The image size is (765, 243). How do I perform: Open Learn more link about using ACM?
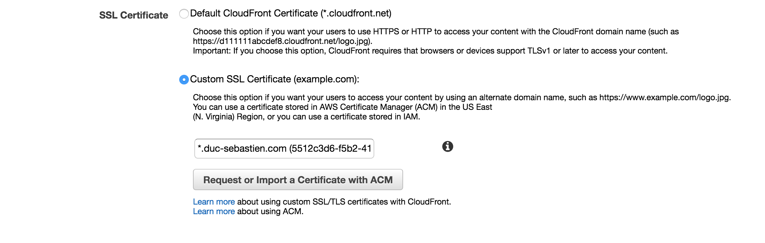point(214,211)
